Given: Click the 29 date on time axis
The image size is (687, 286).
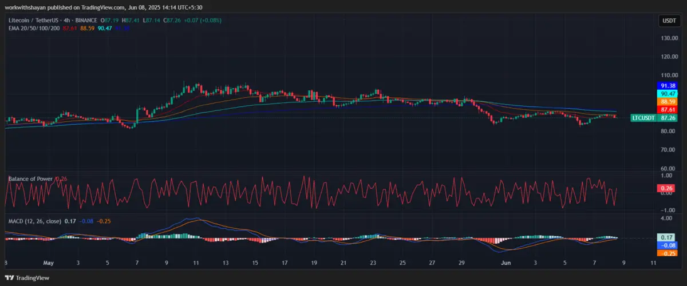Looking at the screenshot, I should coord(463,263).
